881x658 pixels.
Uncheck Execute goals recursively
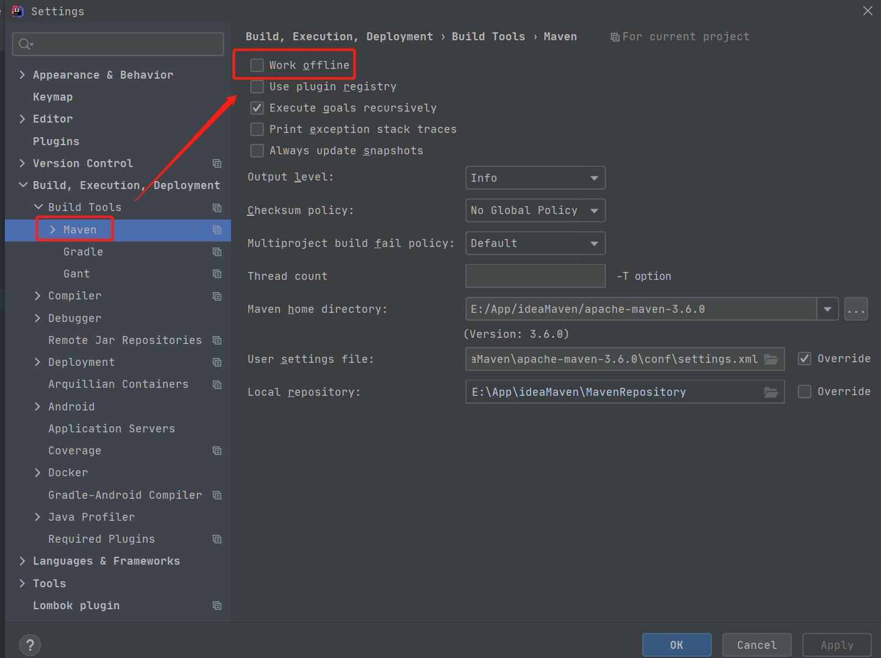point(257,108)
